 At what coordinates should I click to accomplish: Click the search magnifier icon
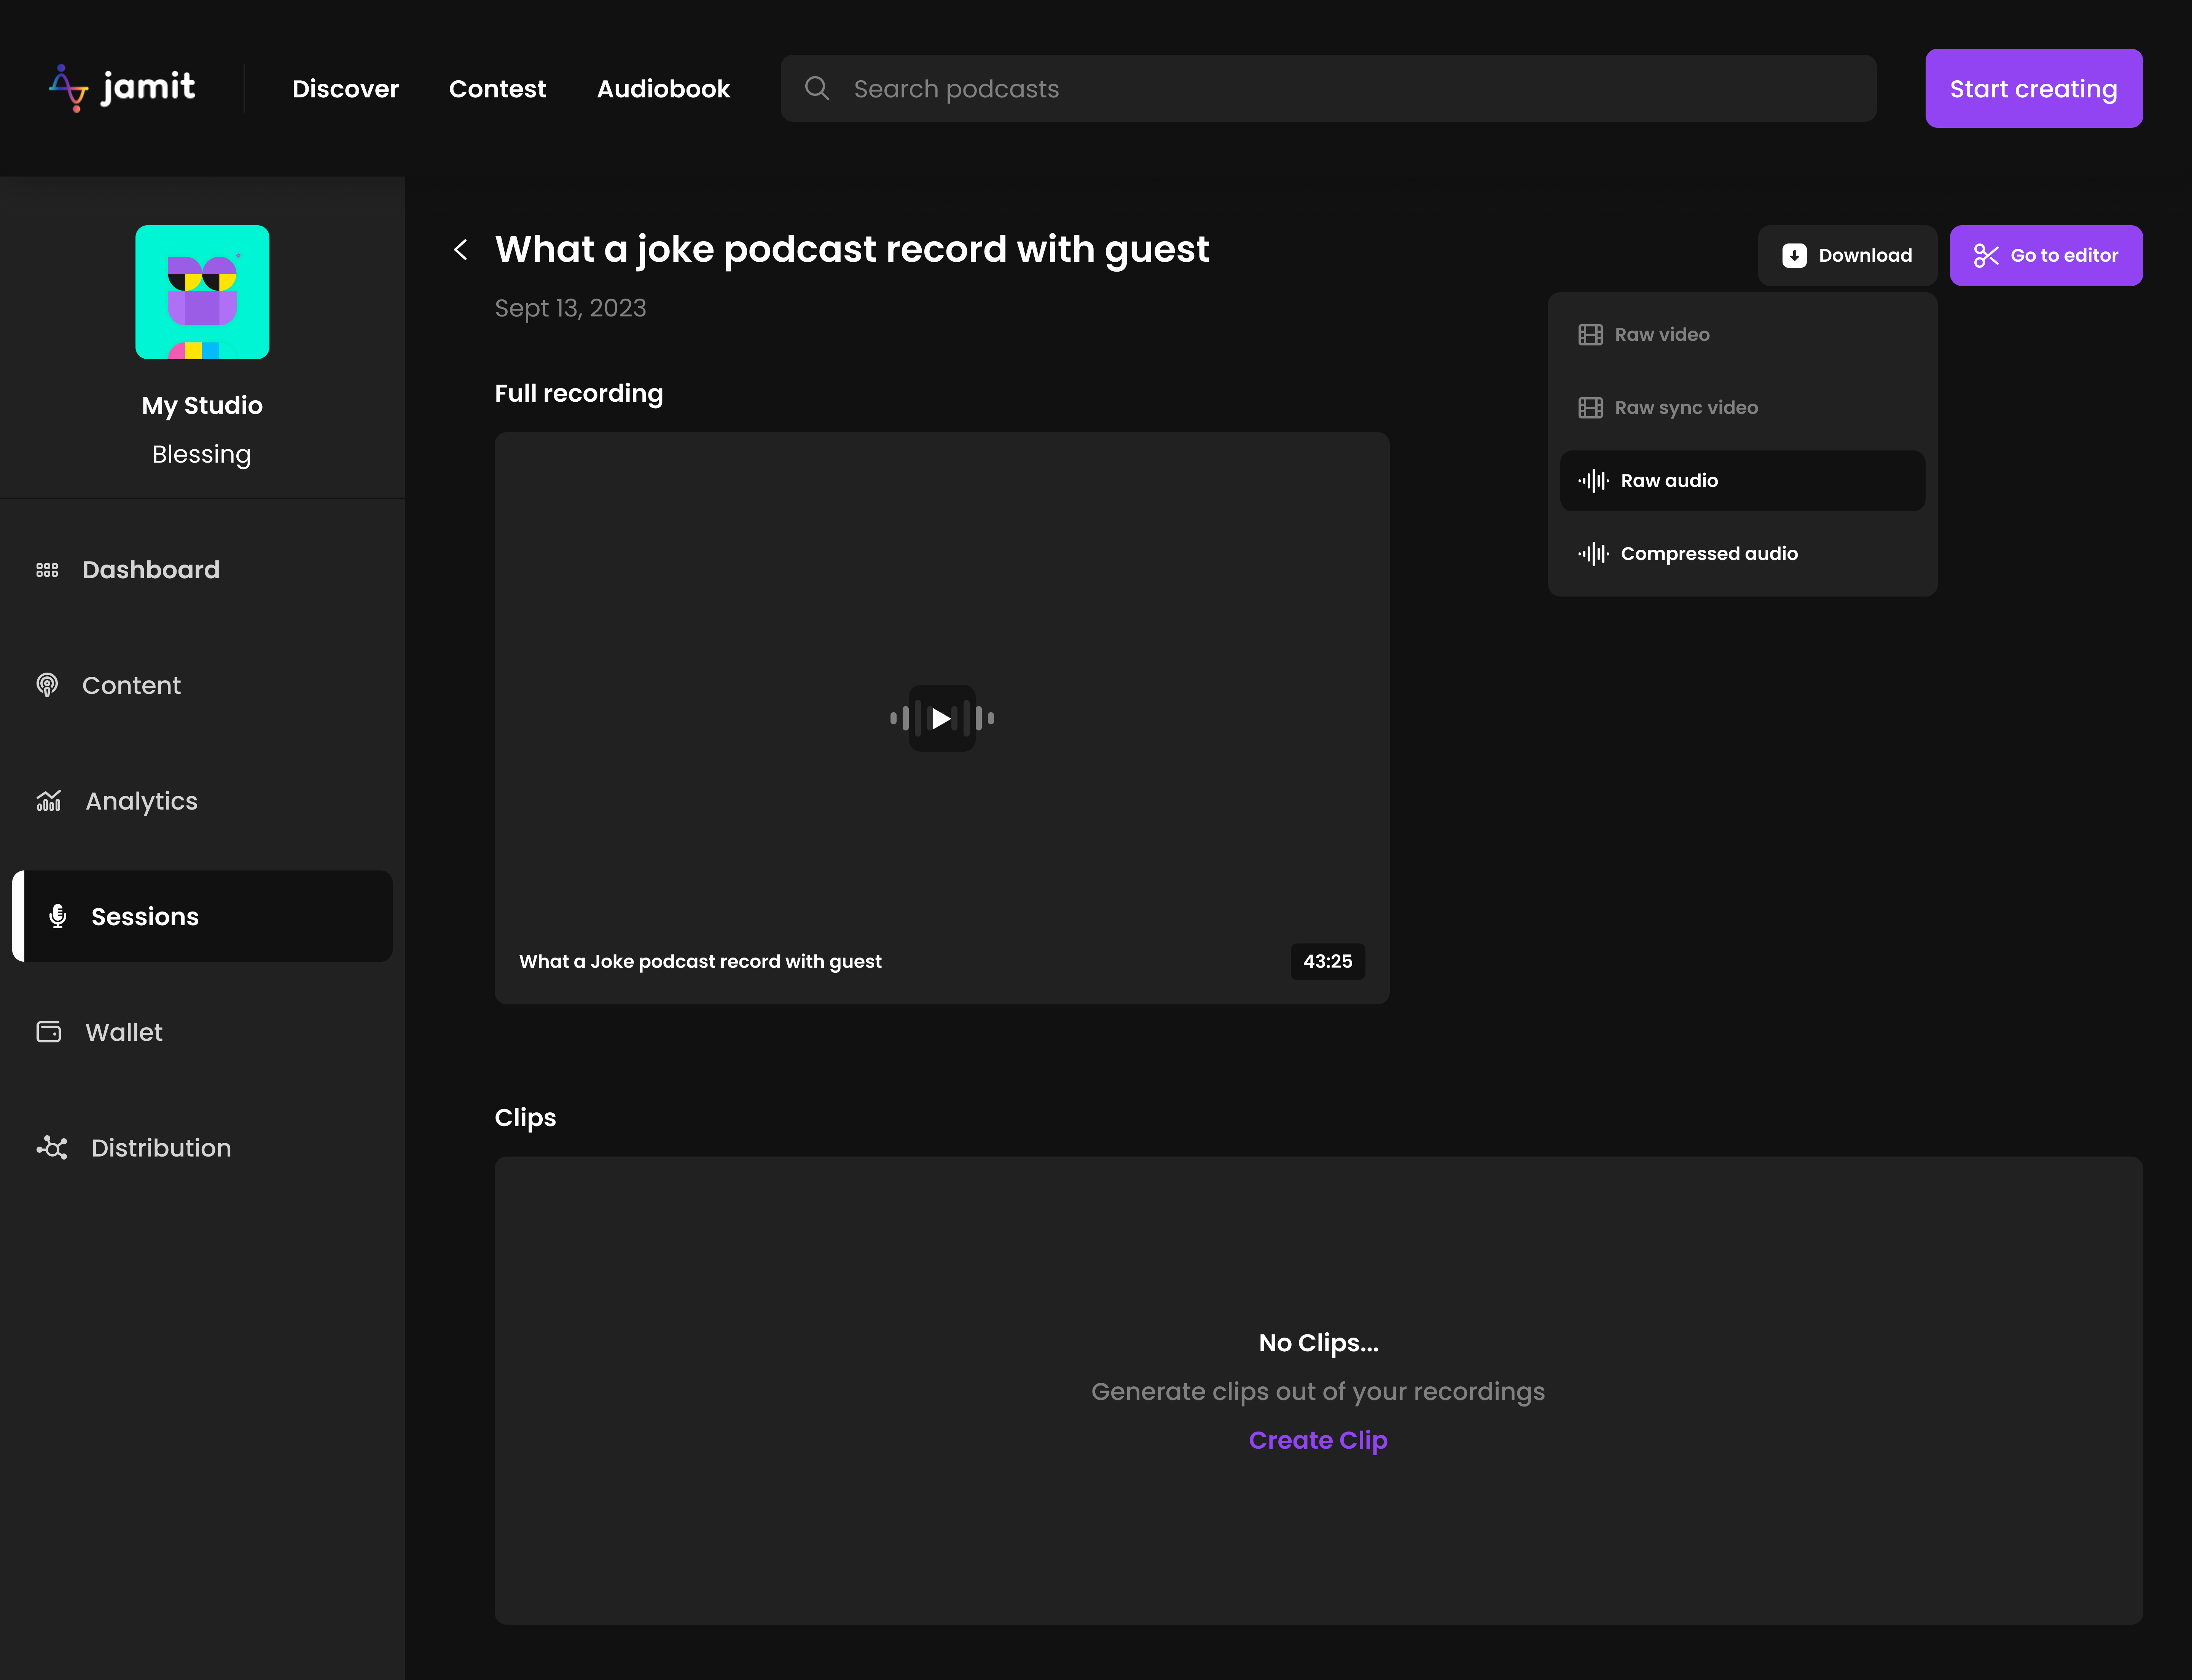(x=817, y=88)
